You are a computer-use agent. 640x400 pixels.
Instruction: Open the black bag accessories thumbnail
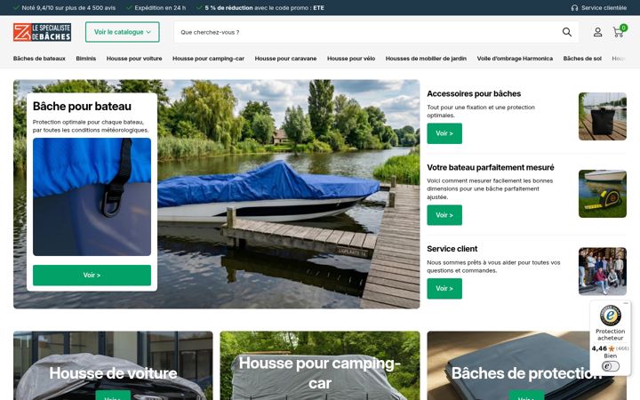[x=603, y=116]
